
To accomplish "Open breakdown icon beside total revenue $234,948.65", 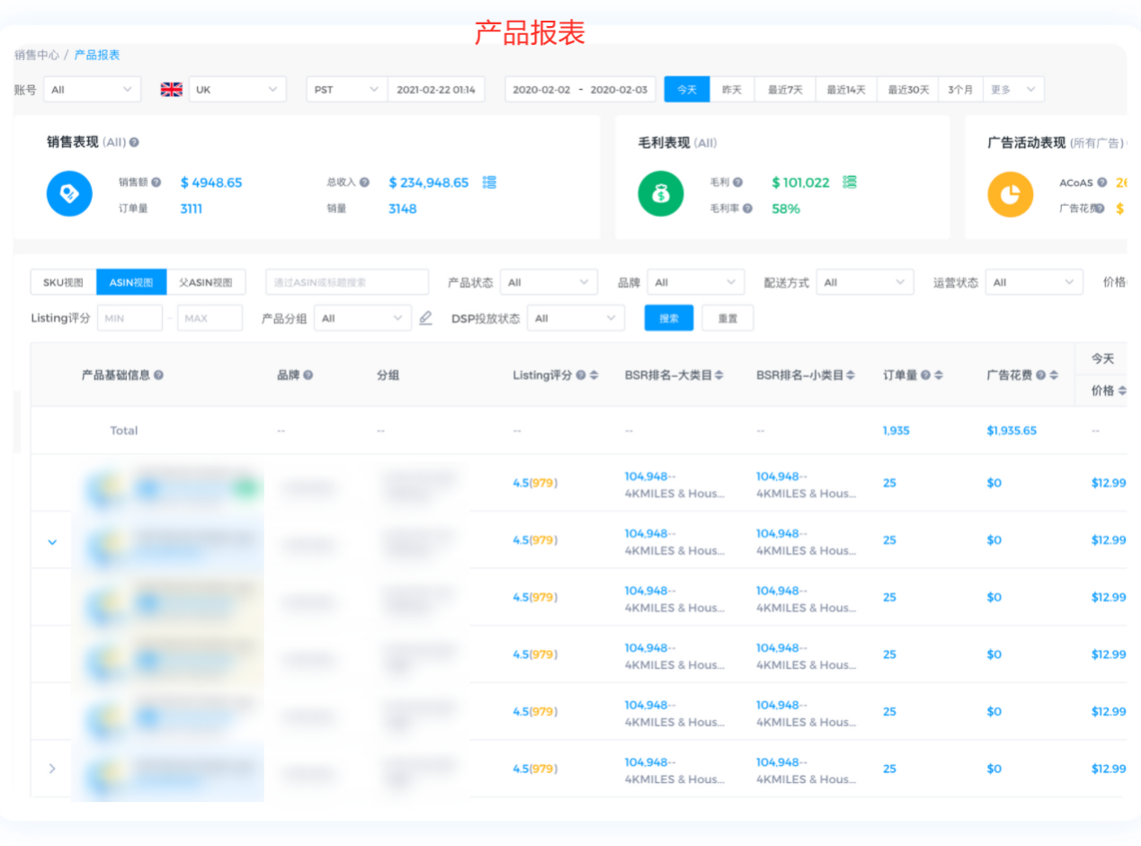I will [x=489, y=183].
